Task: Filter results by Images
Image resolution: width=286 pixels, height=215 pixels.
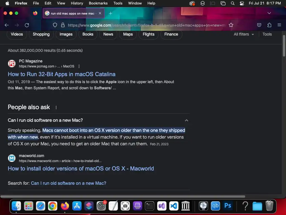Action: pyautogui.click(x=66, y=34)
